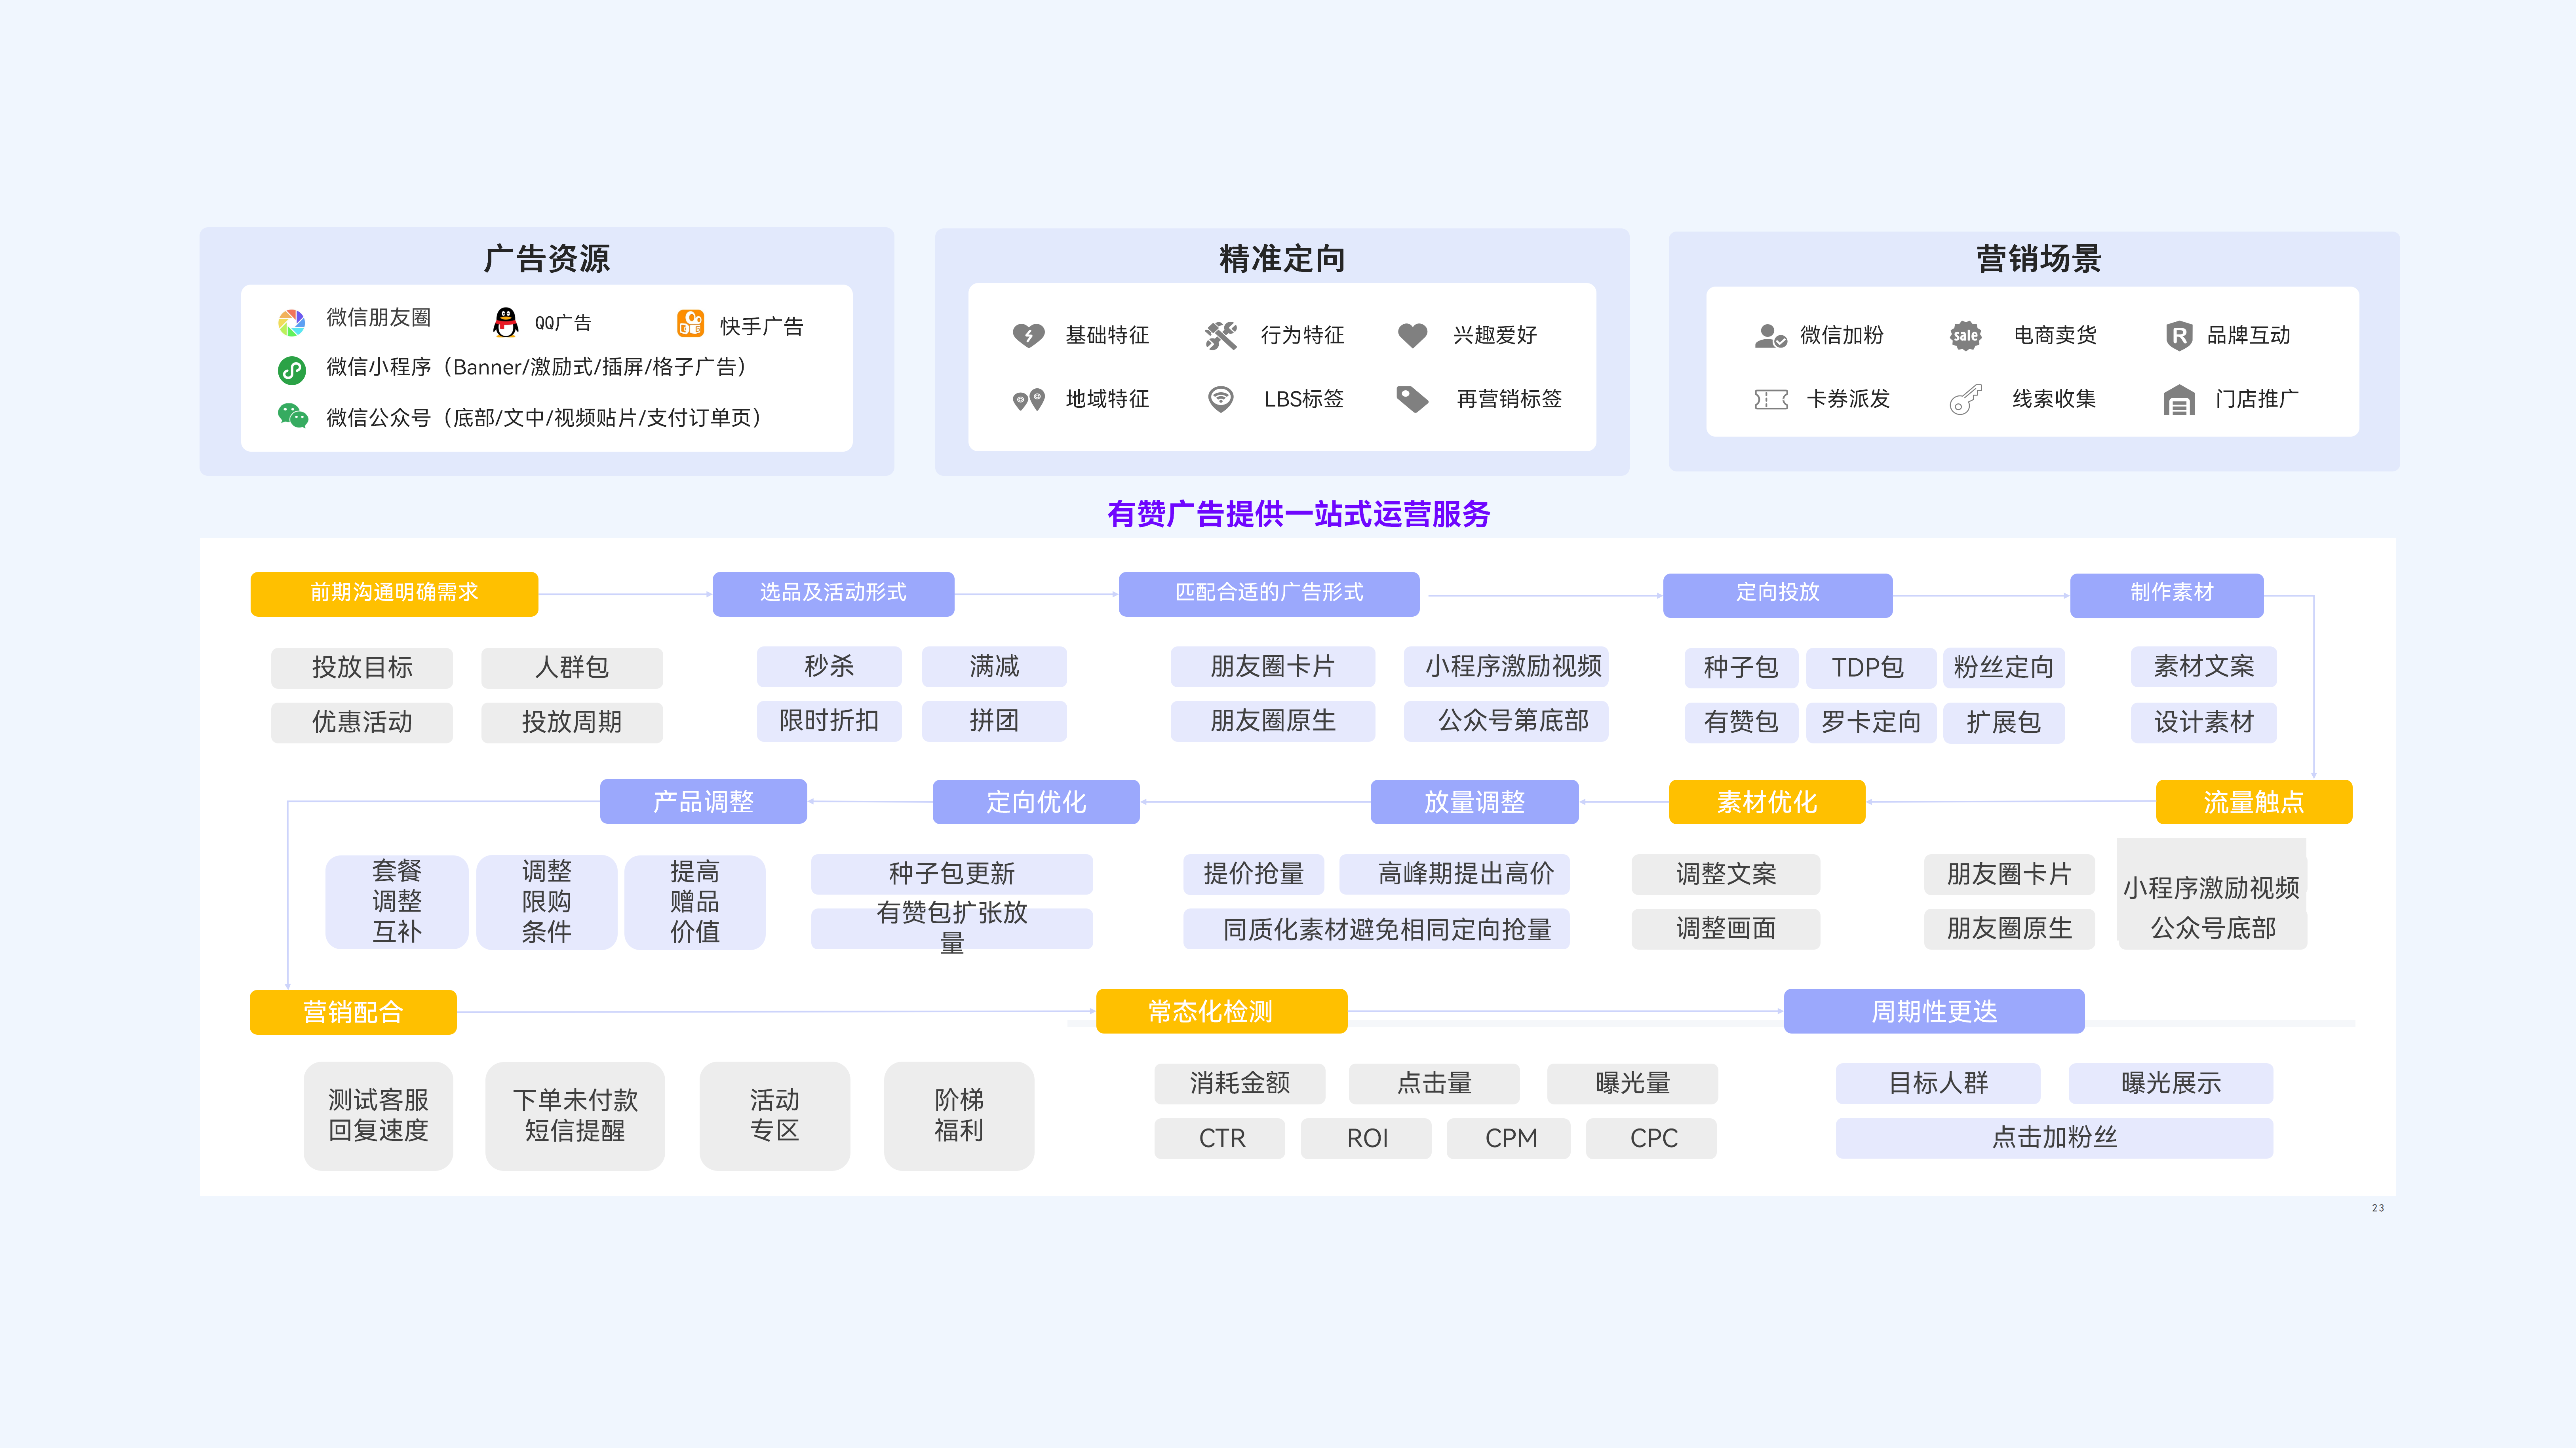
Task: Click the map pins icon beside 地域特征
Action: click(1028, 400)
